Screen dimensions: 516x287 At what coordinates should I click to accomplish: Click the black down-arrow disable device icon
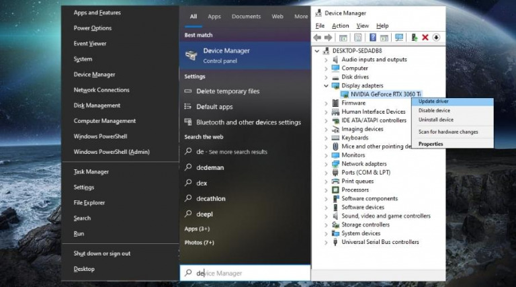pos(436,38)
